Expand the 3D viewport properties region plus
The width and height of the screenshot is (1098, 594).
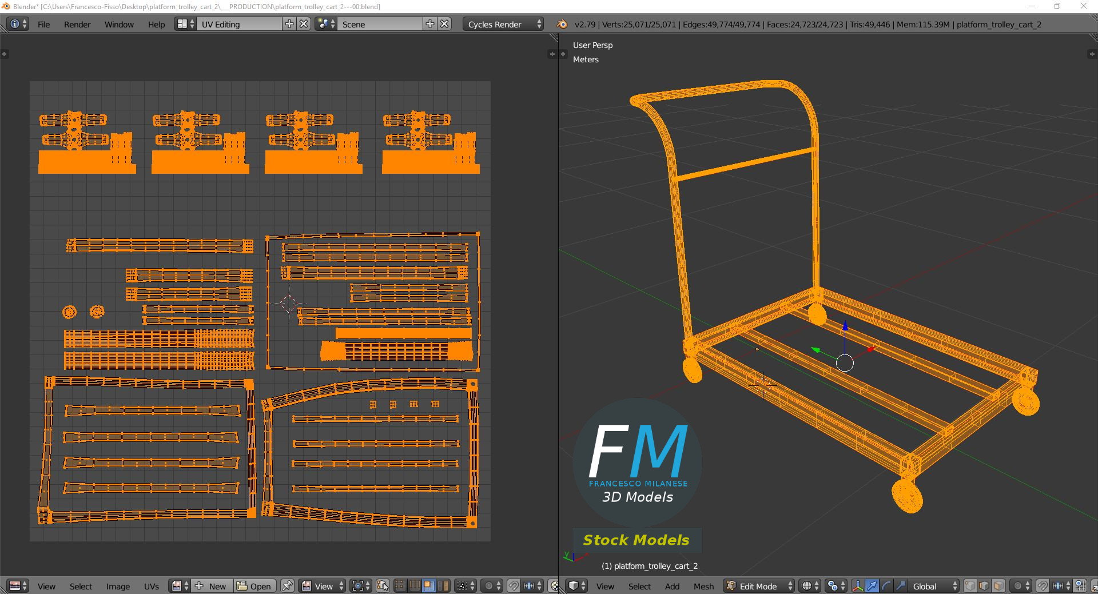click(1091, 54)
